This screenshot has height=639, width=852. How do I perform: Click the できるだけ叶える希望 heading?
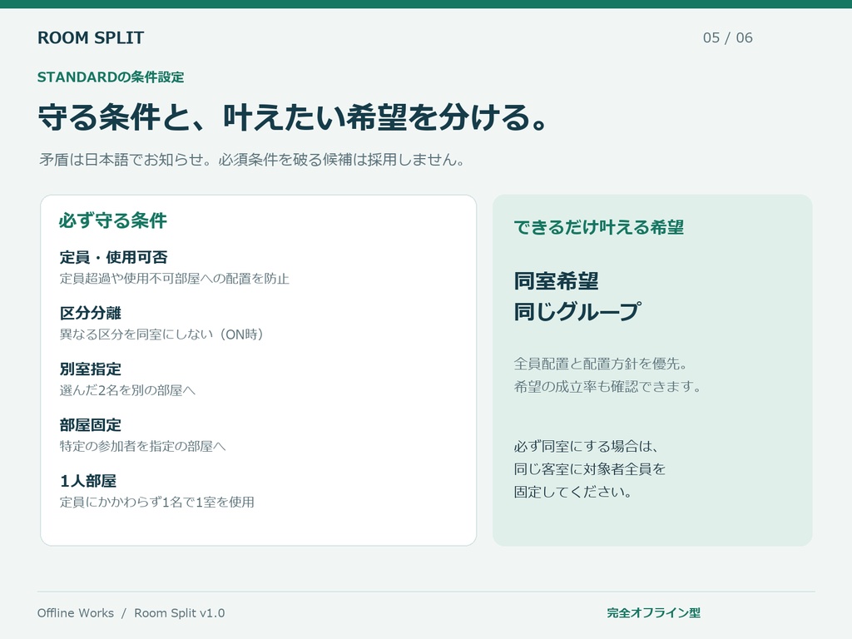[x=598, y=227]
